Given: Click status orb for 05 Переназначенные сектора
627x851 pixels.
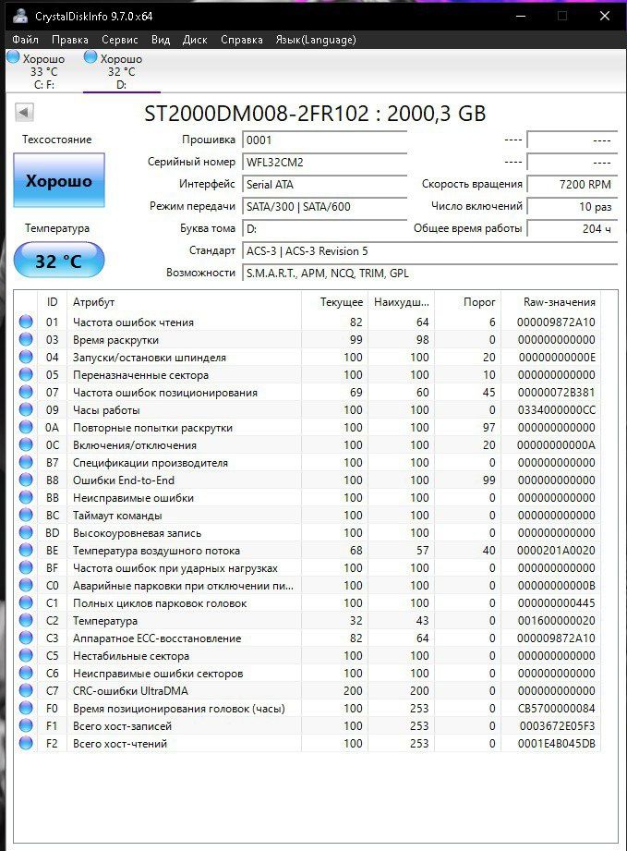Looking at the screenshot, I should (26, 374).
